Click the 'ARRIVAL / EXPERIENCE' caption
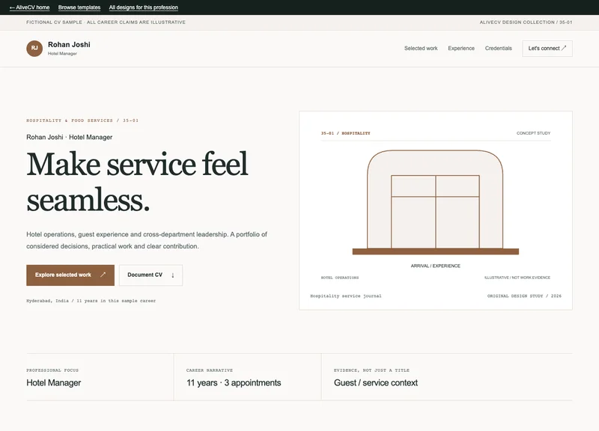This screenshot has height=431, width=599. 436,266
